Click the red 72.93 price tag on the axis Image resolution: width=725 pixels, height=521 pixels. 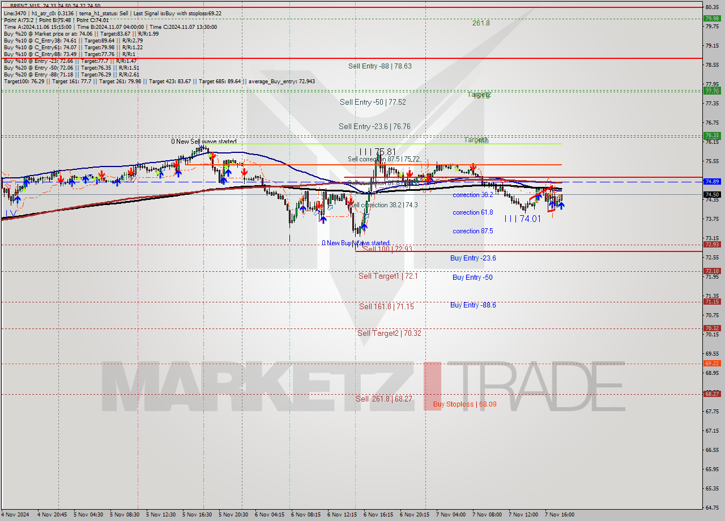pos(711,244)
